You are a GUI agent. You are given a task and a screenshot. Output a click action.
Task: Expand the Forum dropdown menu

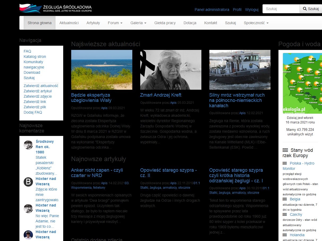coord(115,23)
